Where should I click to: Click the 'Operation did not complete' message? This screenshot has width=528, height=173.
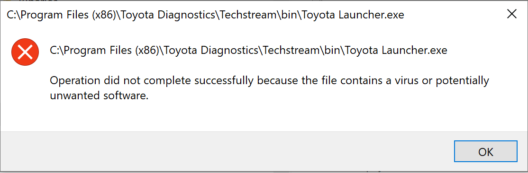click(269, 88)
